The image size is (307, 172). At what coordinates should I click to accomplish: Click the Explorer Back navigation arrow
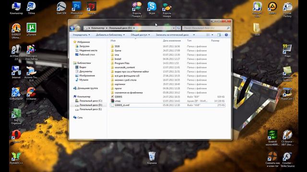[72, 28]
